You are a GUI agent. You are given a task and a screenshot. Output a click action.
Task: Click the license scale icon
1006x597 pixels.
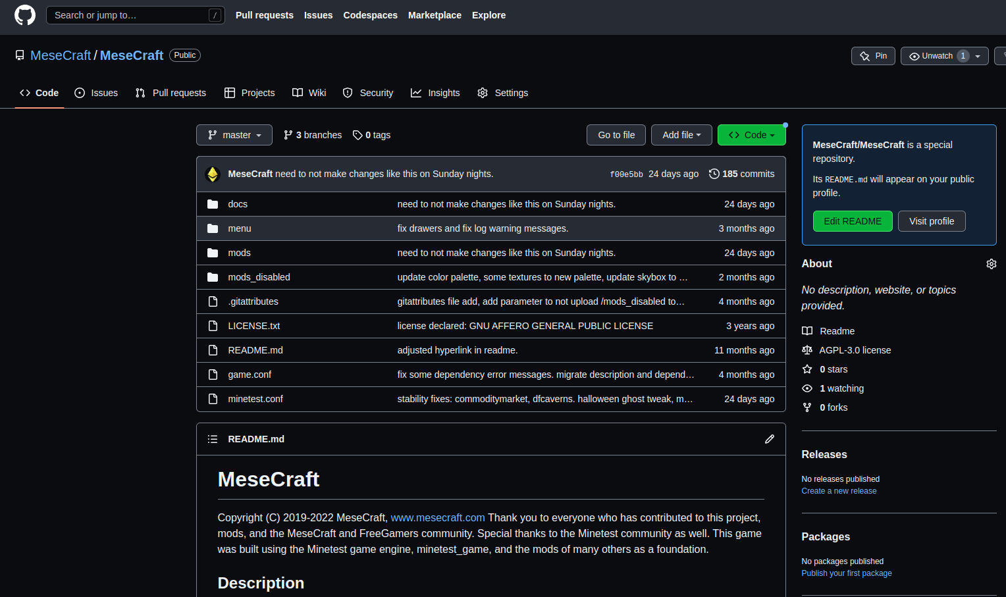(x=807, y=350)
